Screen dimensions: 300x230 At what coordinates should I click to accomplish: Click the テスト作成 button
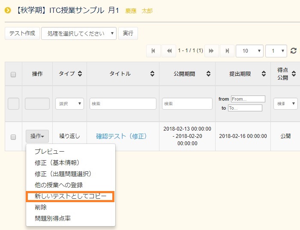[x=22, y=33]
